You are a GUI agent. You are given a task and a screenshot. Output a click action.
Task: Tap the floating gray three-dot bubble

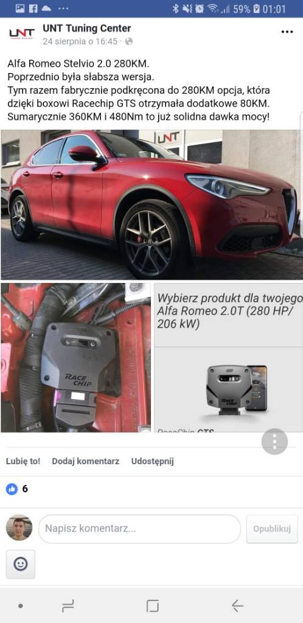(x=274, y=442)
